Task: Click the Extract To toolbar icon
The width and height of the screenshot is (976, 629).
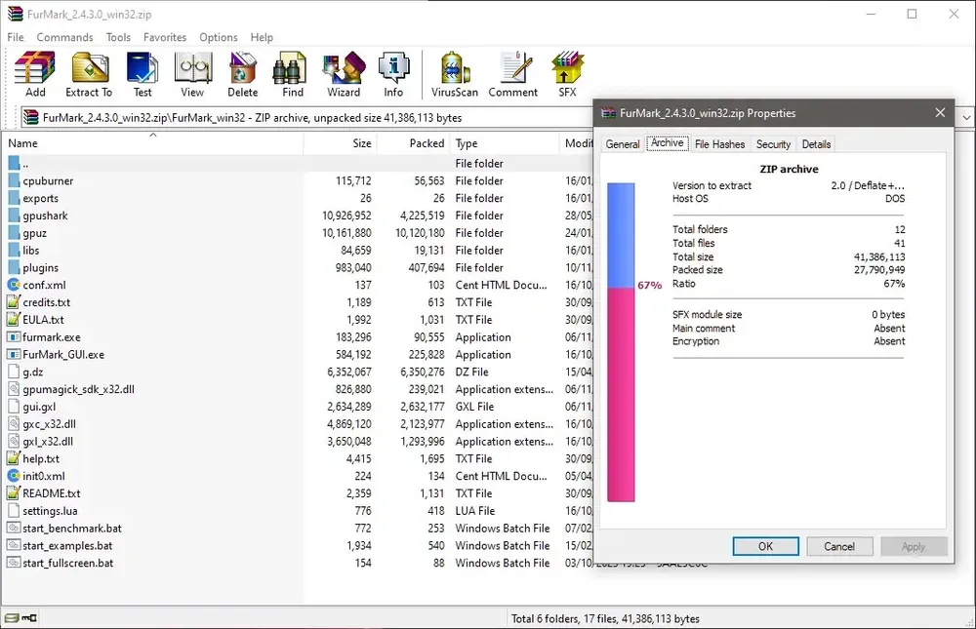Action: point(89,75)
